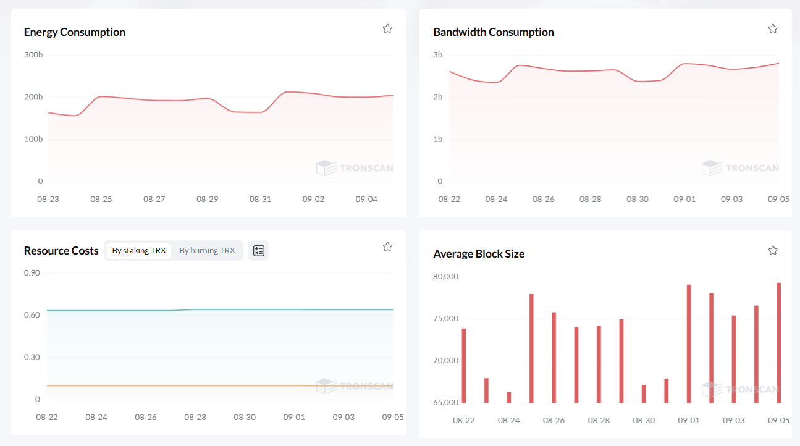The height and width of the screenshot is (446, 800).
Task: Open the Energy Consumption chart title
Action: point(74,32)
